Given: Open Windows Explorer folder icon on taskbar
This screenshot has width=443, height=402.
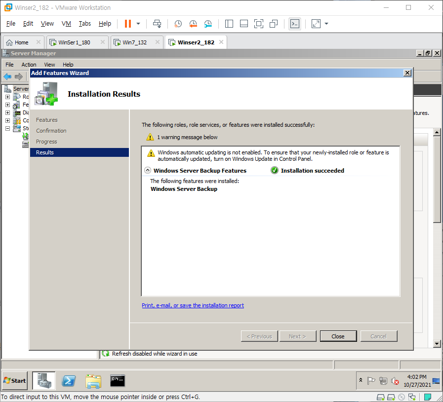Looking at the screenshot, I should pyautogui.click(x=93, y=381).
